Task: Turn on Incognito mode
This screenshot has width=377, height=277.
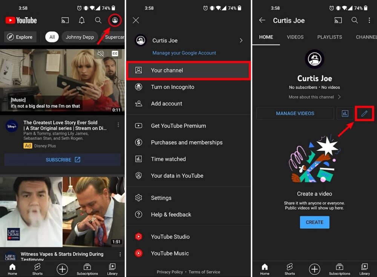Action: click(172, 87)
